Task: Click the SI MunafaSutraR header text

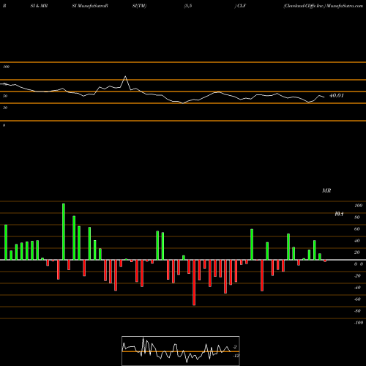Action: pyautogui.click(x=90, y=6)
